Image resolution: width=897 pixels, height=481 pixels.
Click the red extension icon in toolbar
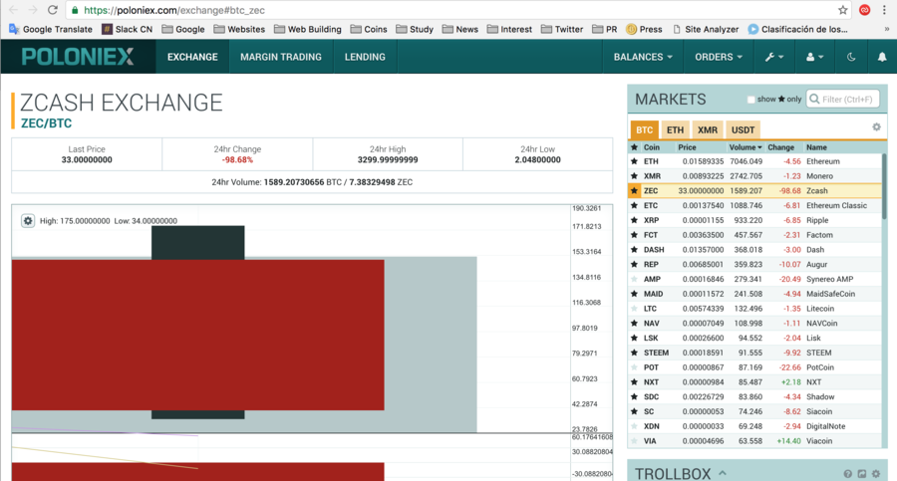[864, 10]
